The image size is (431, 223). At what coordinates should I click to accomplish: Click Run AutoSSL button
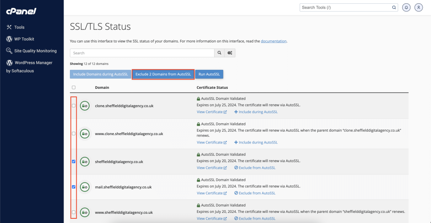pyautogui.click(x=209, y=74)
